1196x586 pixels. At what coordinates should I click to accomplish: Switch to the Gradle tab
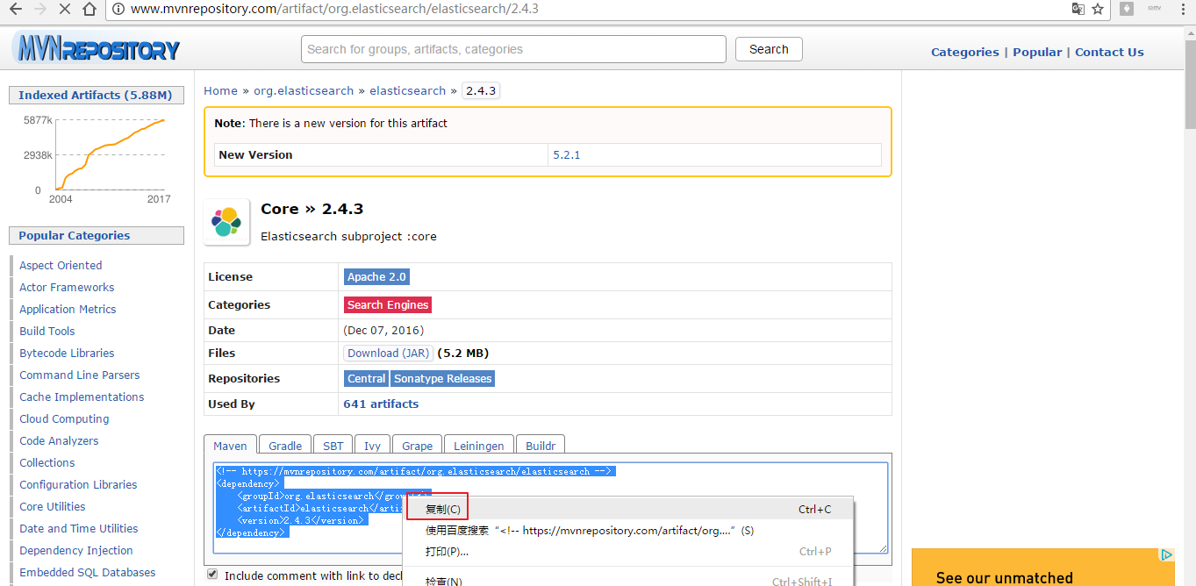point(285,446)
